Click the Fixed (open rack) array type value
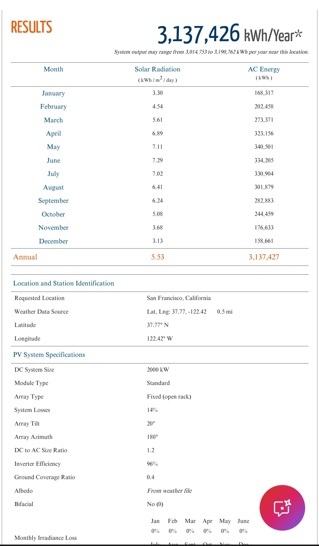 coord(169,397)
